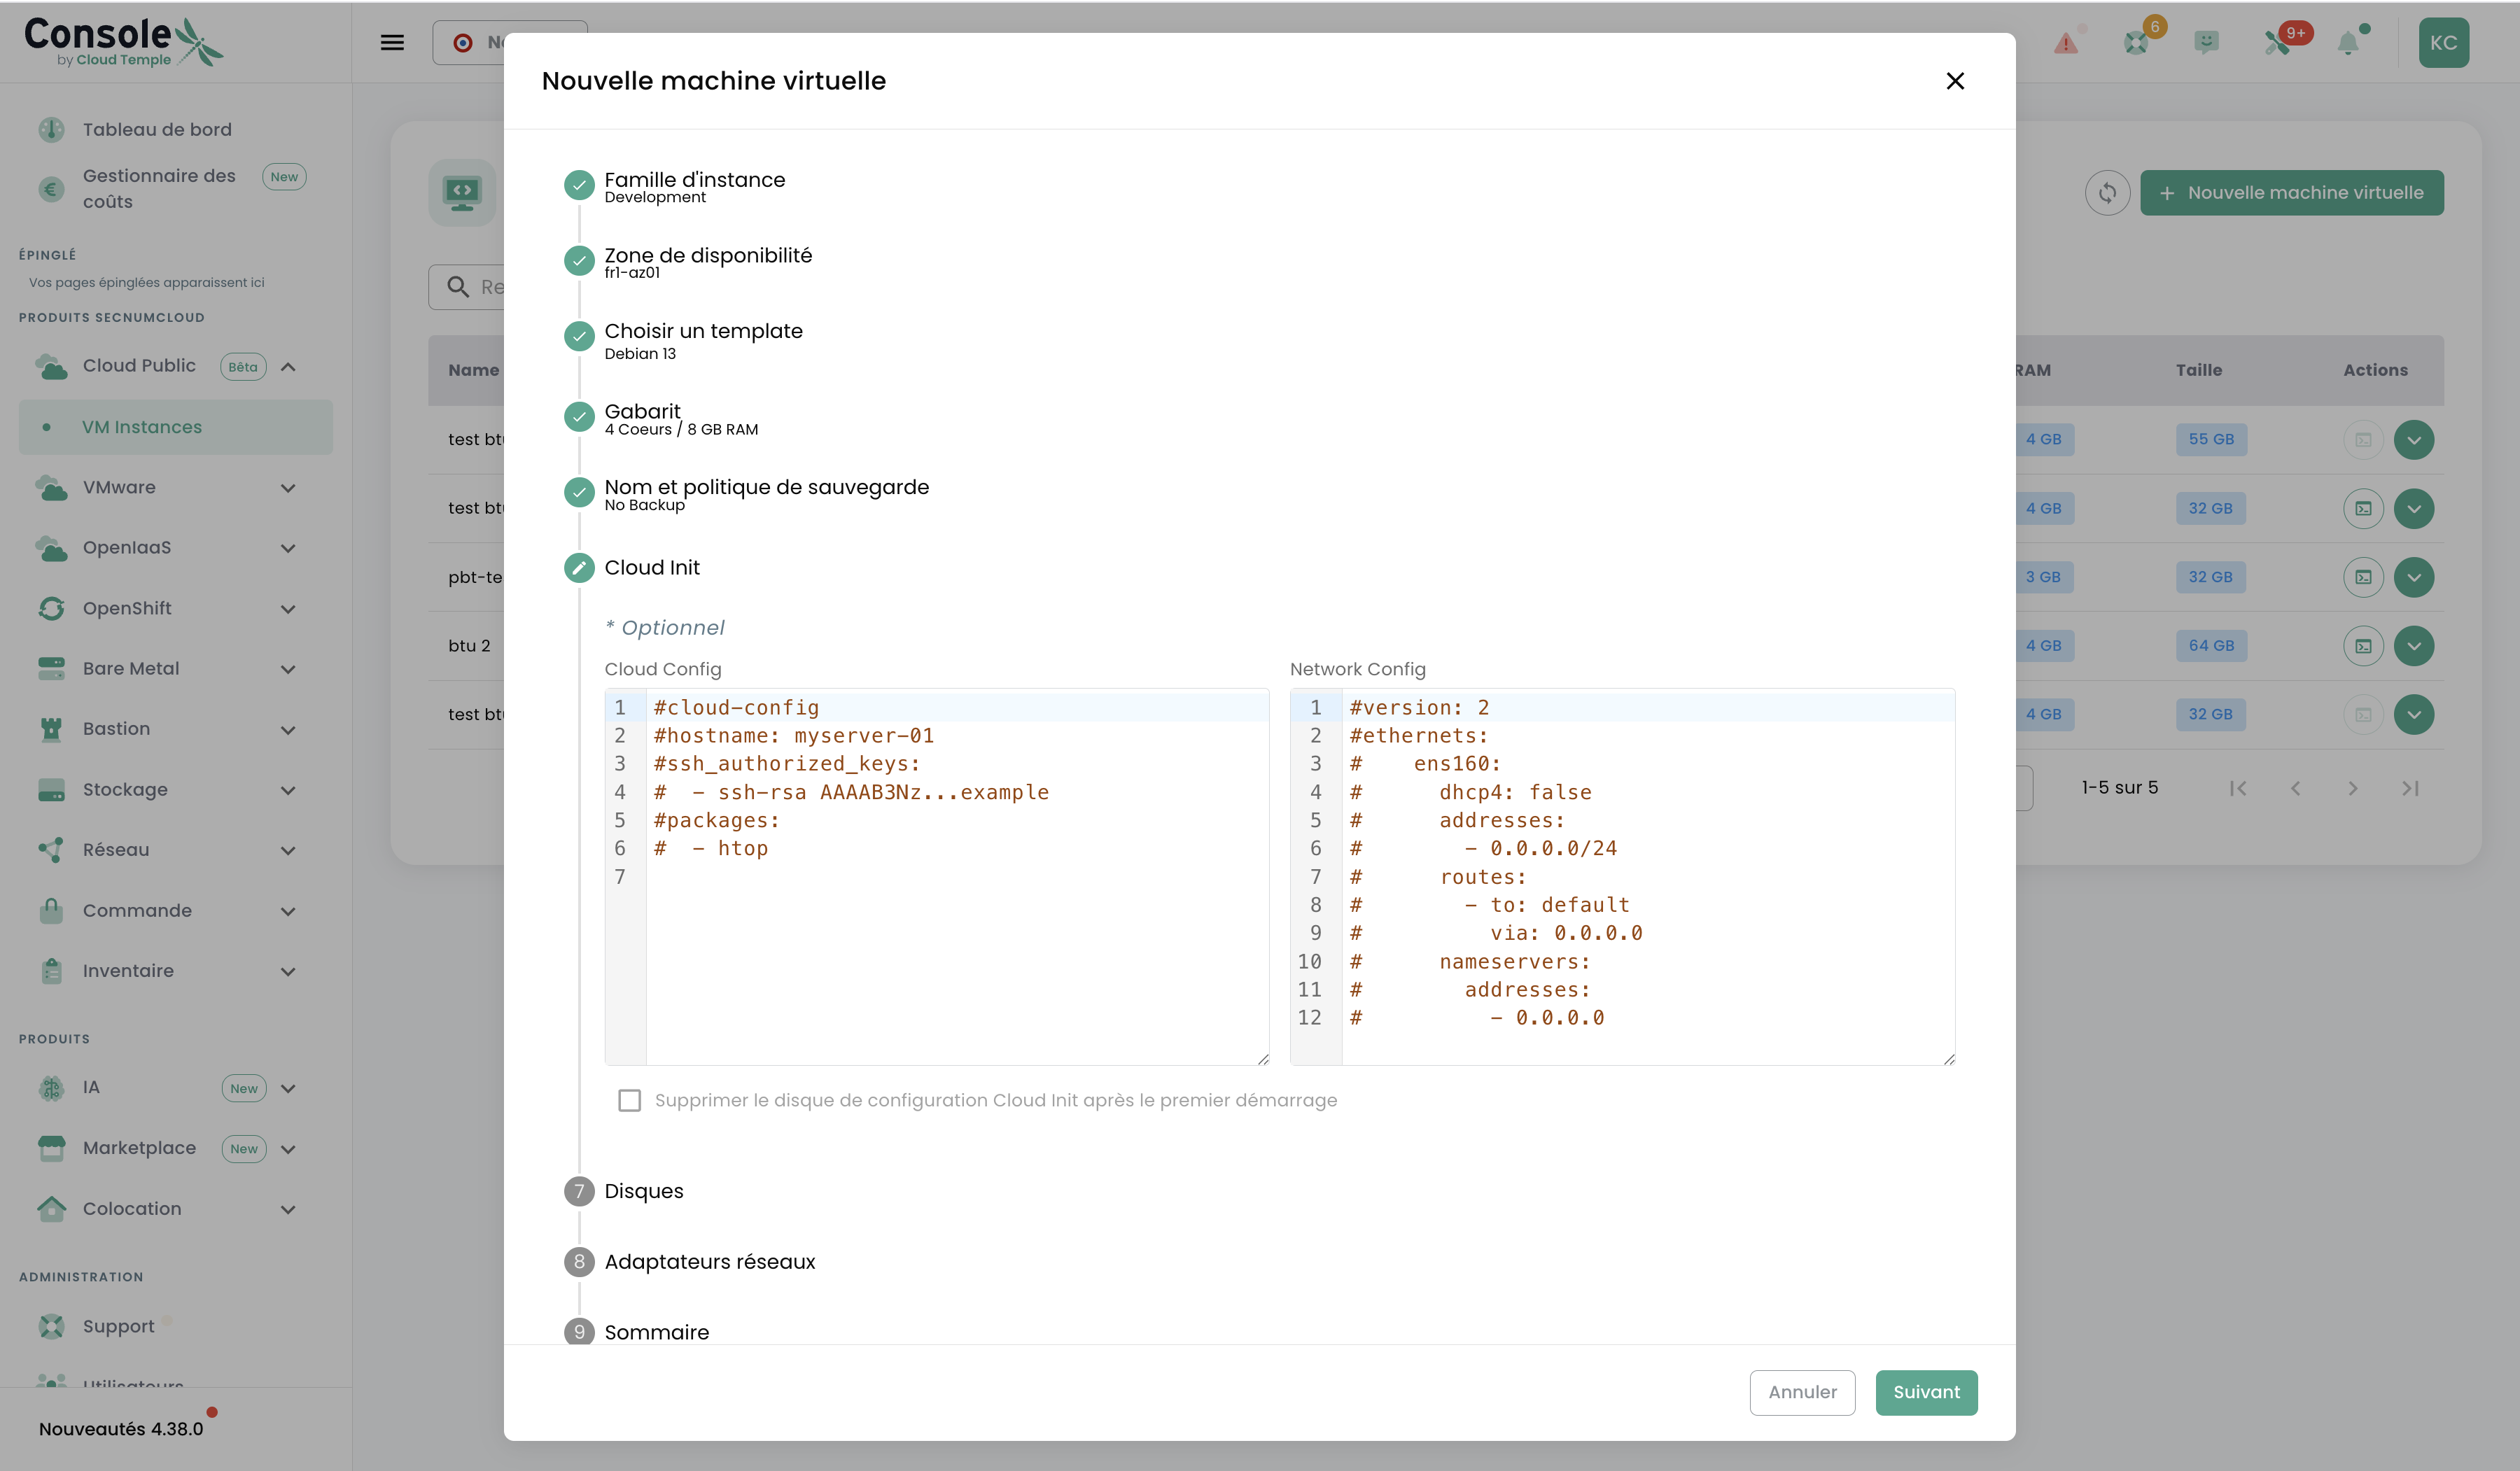Click the red warning triangle icon
Viewport: 2520px width, 1471px height.
pyautogui.click(x=2065, y=43)
